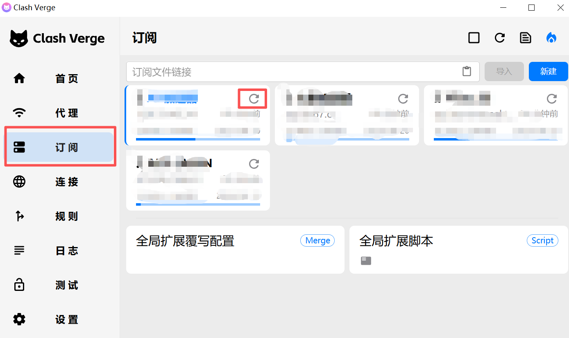Open the runtime config document icon in header
The height and width of the screenshot is (338, 569).
point(525,38)
